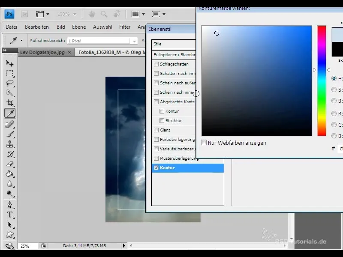Open the Bild menu

pyautogui.click(x=61, y=27)
